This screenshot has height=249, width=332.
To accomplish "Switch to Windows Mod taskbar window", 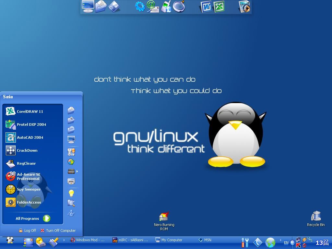I will tap(88, 240).
